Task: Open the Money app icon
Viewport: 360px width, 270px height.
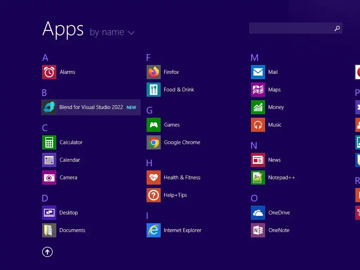Action: click(258, 107)
